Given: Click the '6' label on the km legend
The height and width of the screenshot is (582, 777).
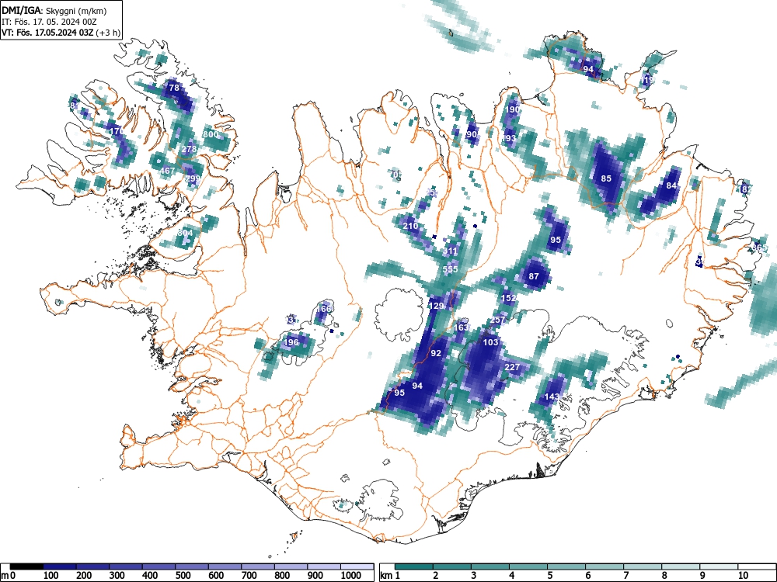Looking at the screenshot, I should (587, 576).
